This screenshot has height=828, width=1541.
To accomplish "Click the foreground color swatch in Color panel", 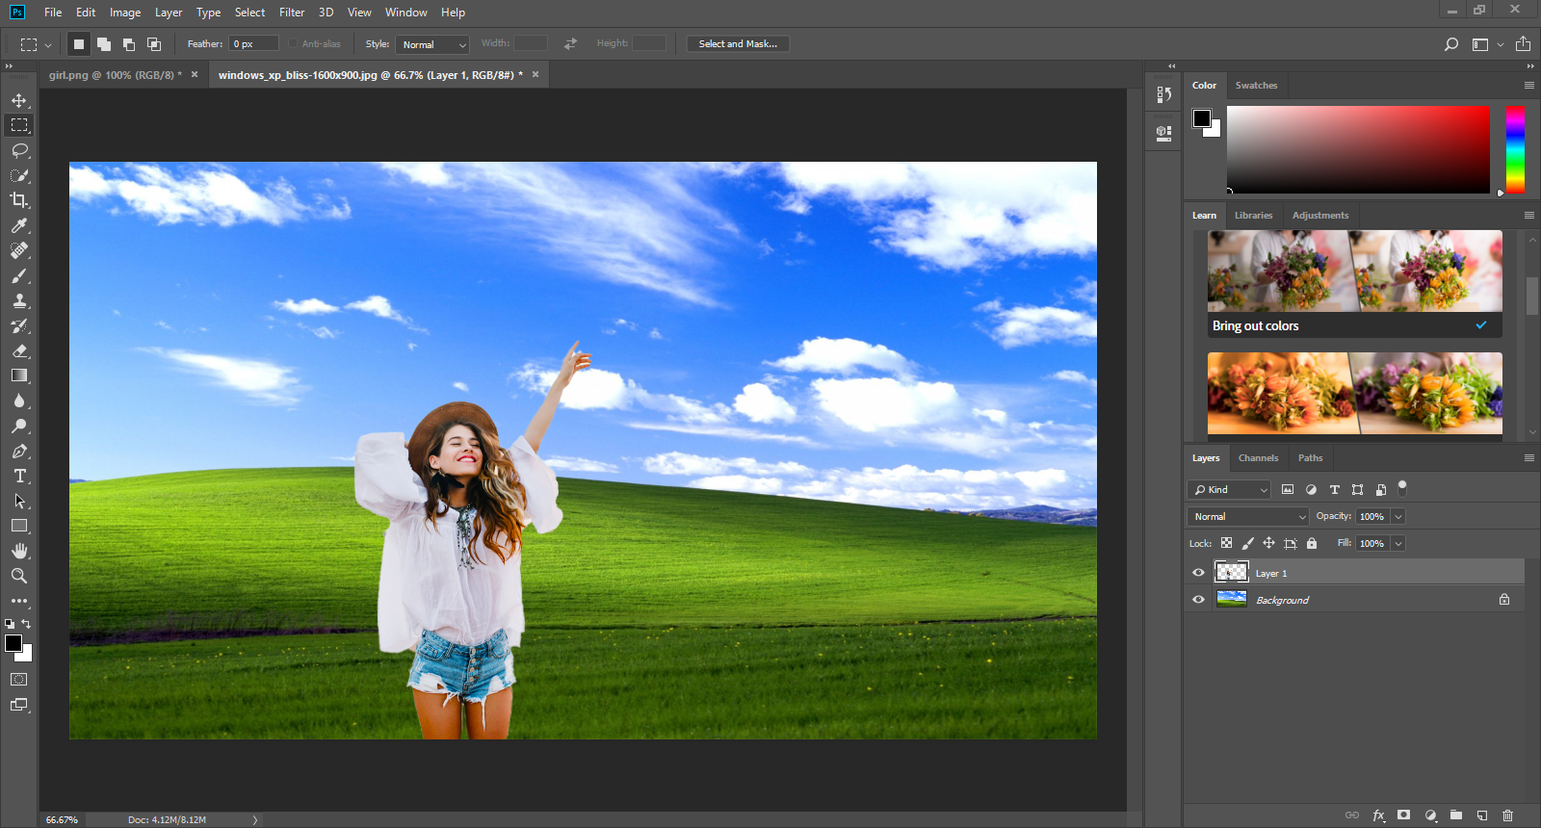I will click(1202, 118).
